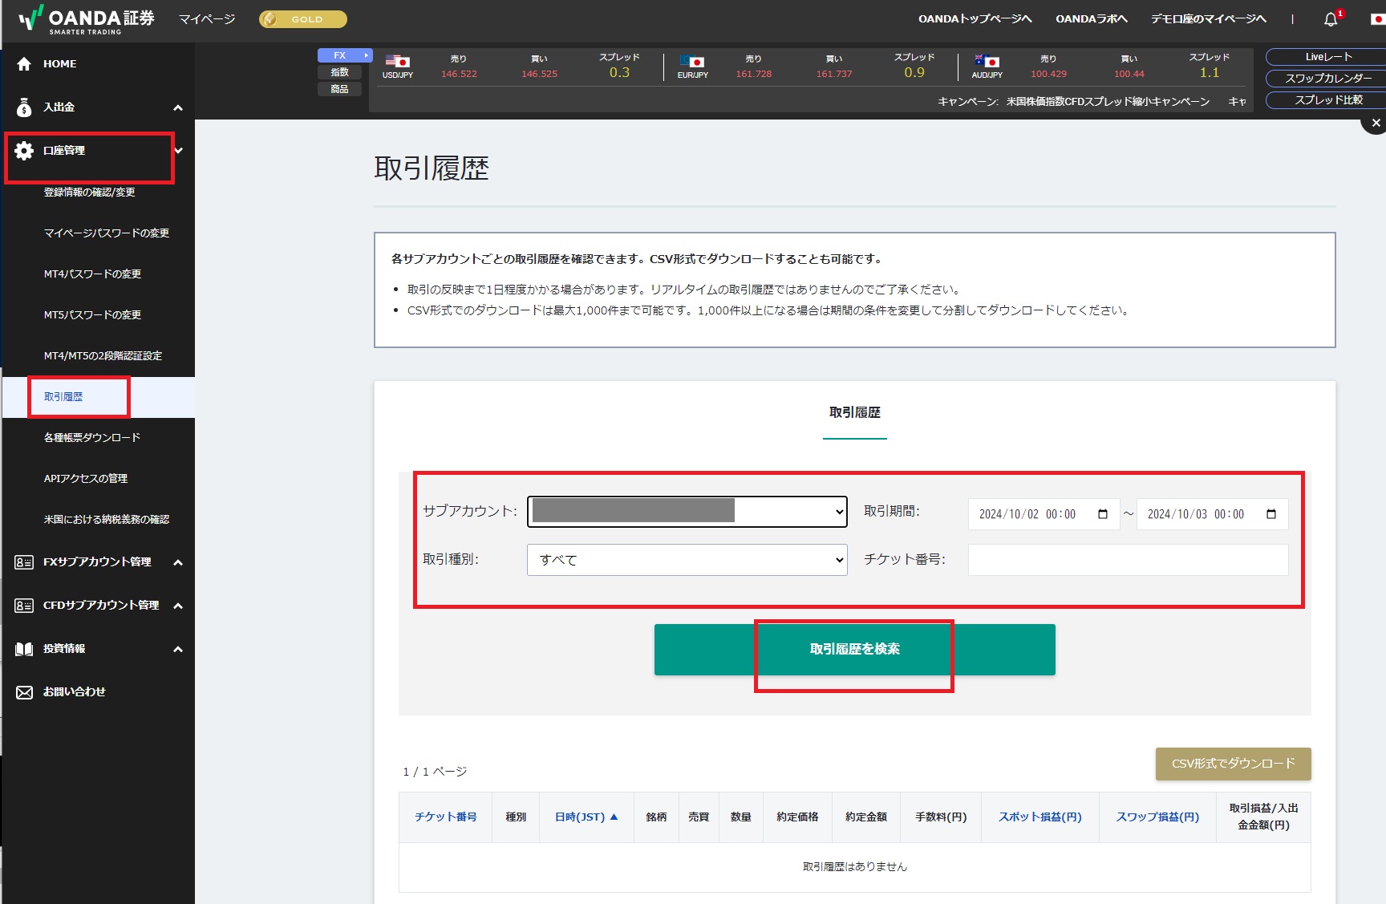
Task: Open the transaction type dropdown
Action: point(687,560)
